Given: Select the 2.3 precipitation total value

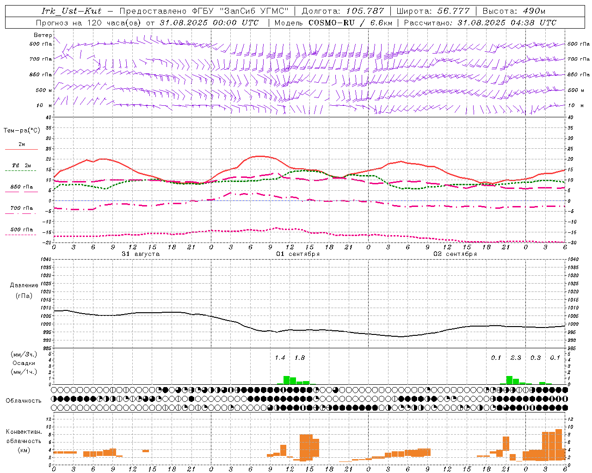Looking at the screenshot, I should tap(516, 358).
